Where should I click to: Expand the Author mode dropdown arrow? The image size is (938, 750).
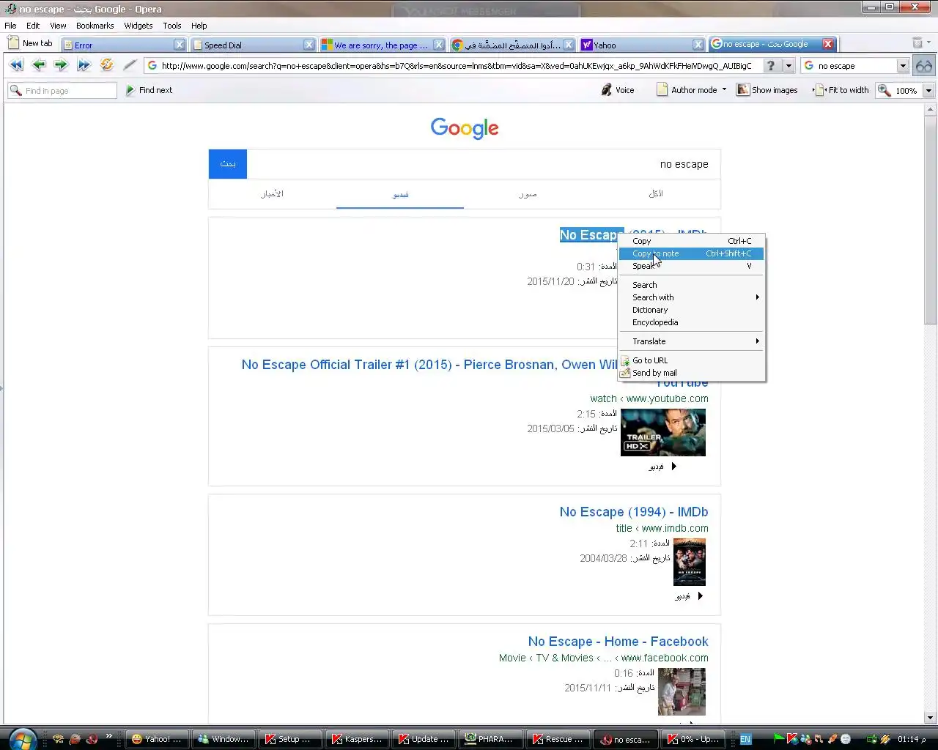click(x=724, y=90)
